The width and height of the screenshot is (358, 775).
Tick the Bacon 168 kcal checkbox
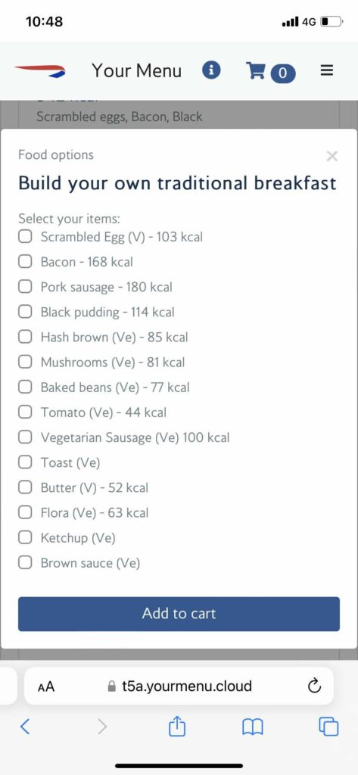click(25, 261)
